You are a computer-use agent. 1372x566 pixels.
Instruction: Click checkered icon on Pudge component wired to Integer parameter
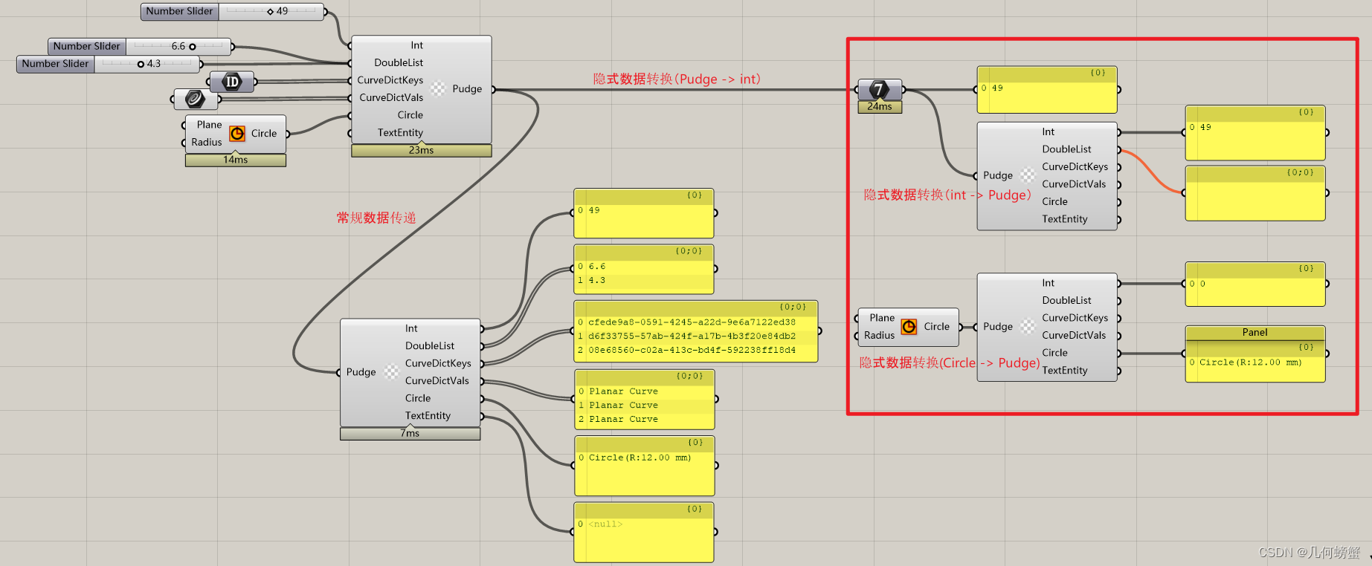1028,175
